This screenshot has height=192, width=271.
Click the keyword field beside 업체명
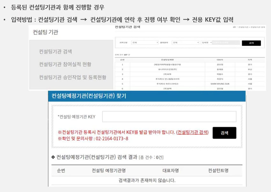pyautogui.click(x=226, y=42)
